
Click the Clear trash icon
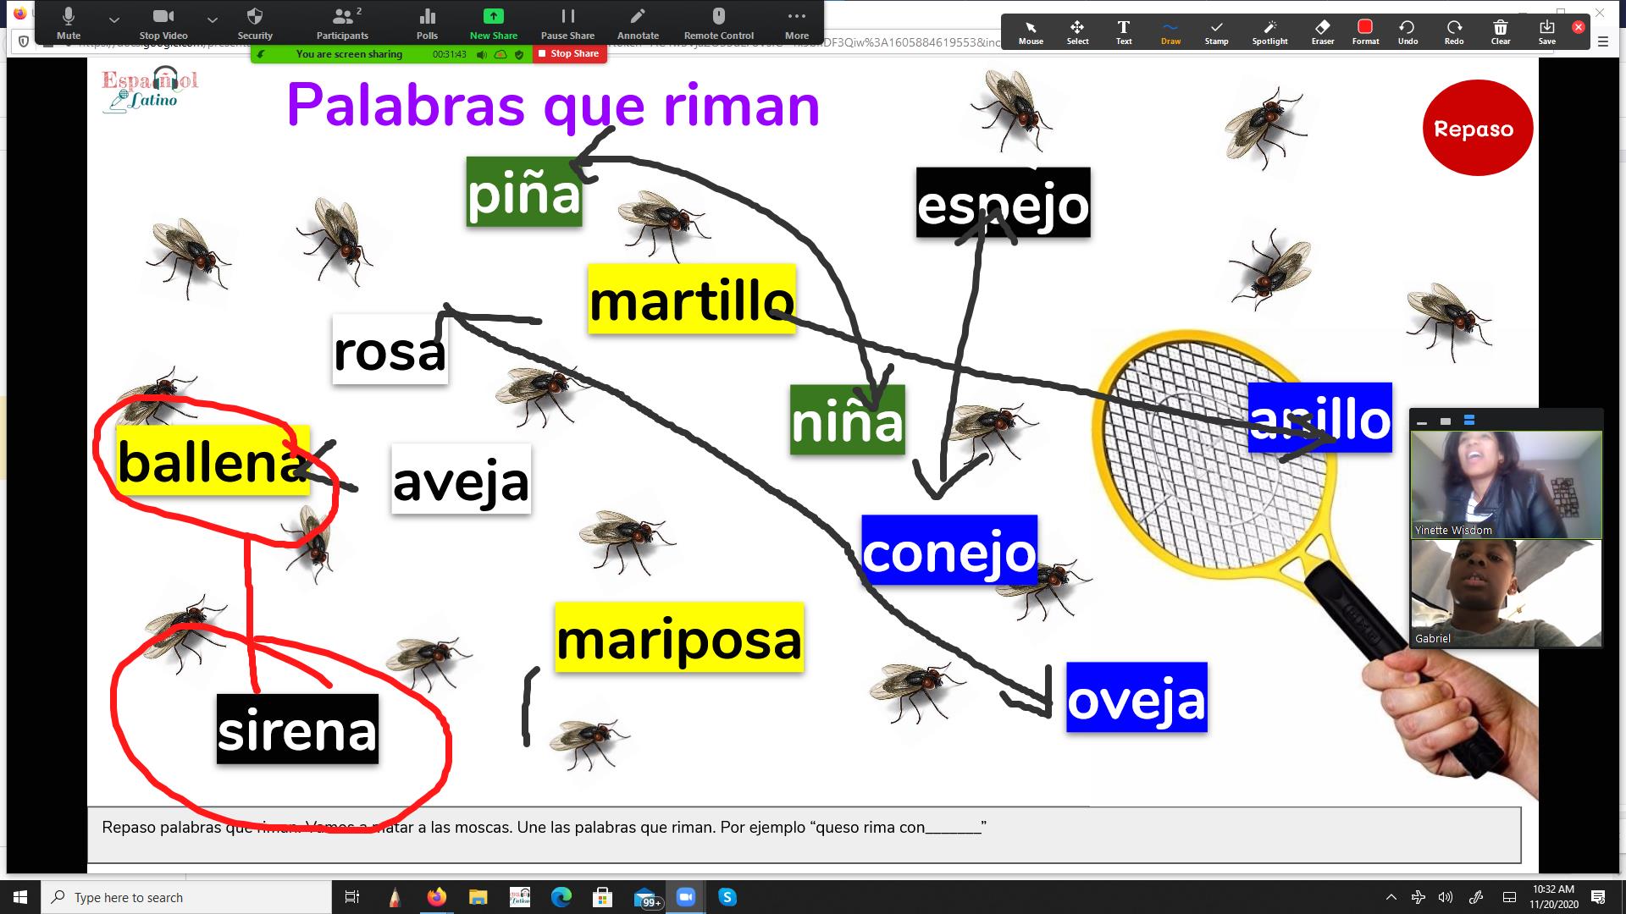click(x=1500, y=31)
